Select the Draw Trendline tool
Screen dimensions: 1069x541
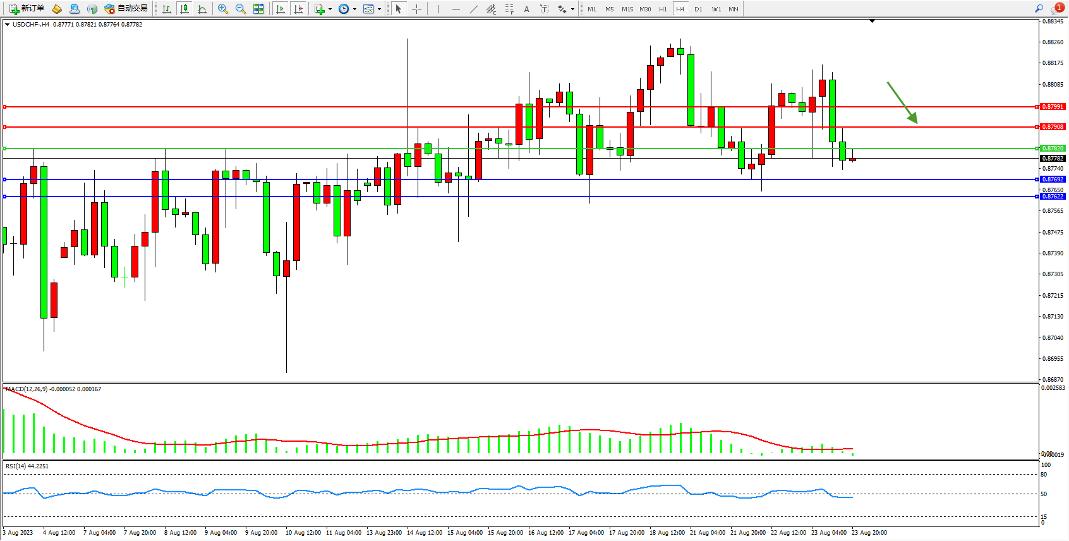[x=474, y=9]
